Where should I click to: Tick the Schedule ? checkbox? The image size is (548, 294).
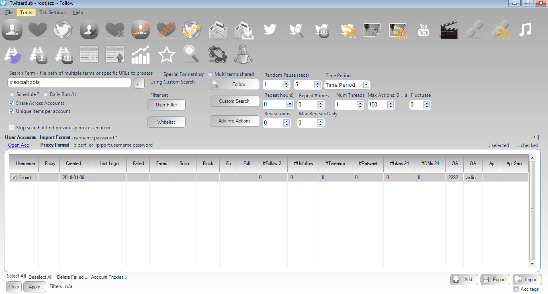(12, 94)
